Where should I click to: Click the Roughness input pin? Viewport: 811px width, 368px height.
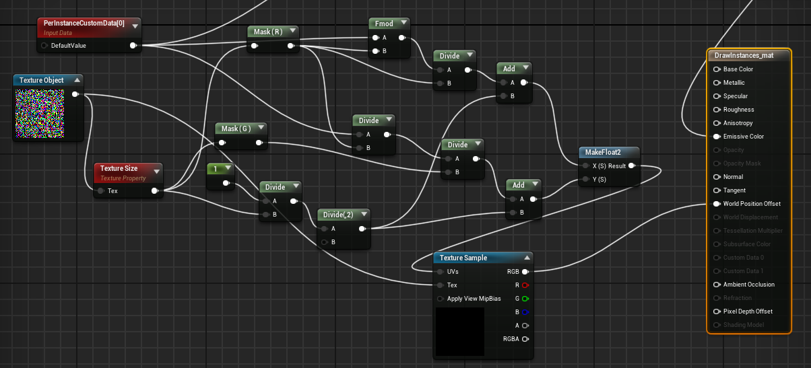coord(716,110)
